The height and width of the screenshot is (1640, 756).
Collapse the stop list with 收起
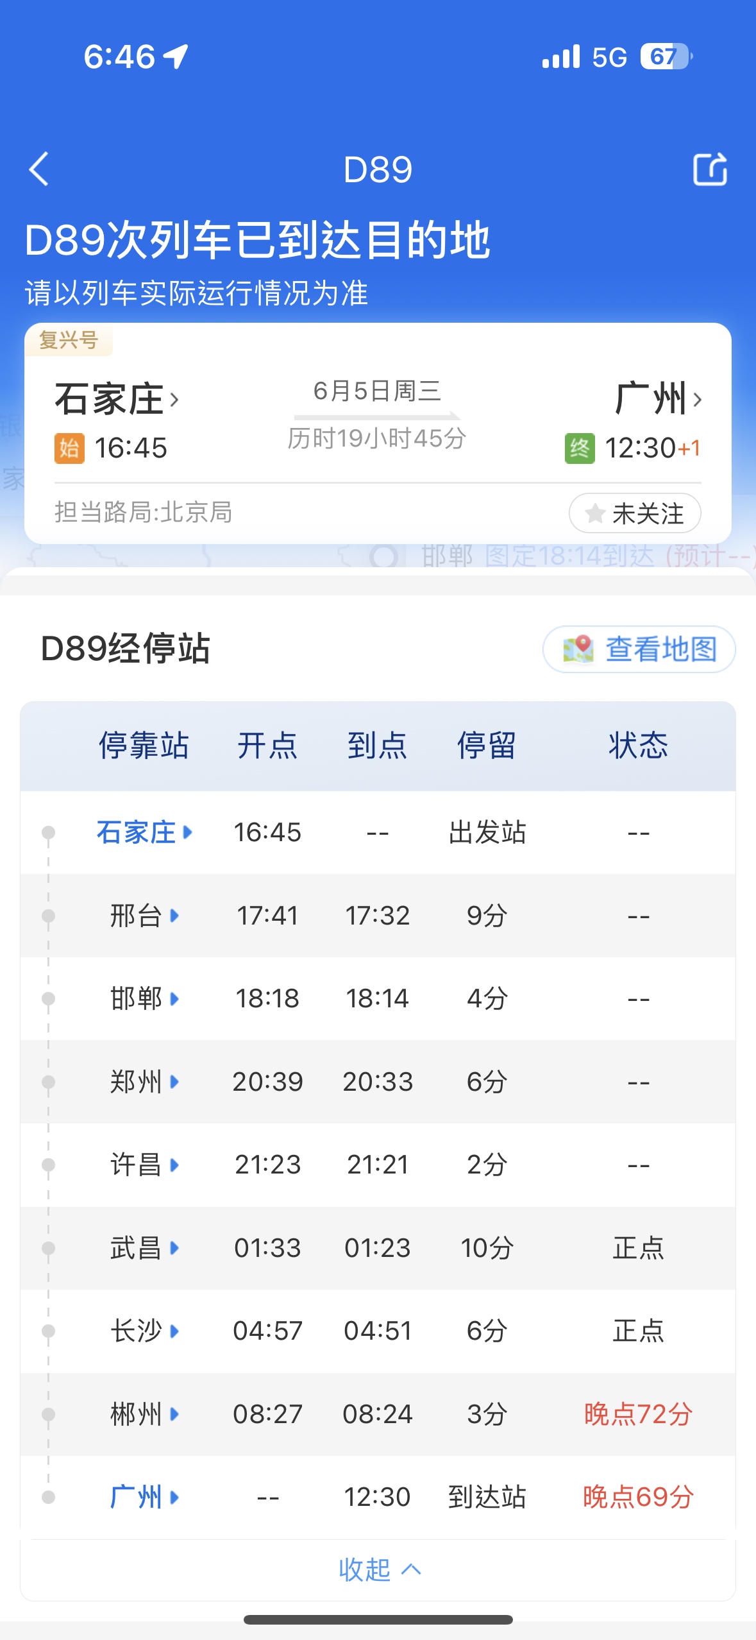click(x=378, y=1570)
